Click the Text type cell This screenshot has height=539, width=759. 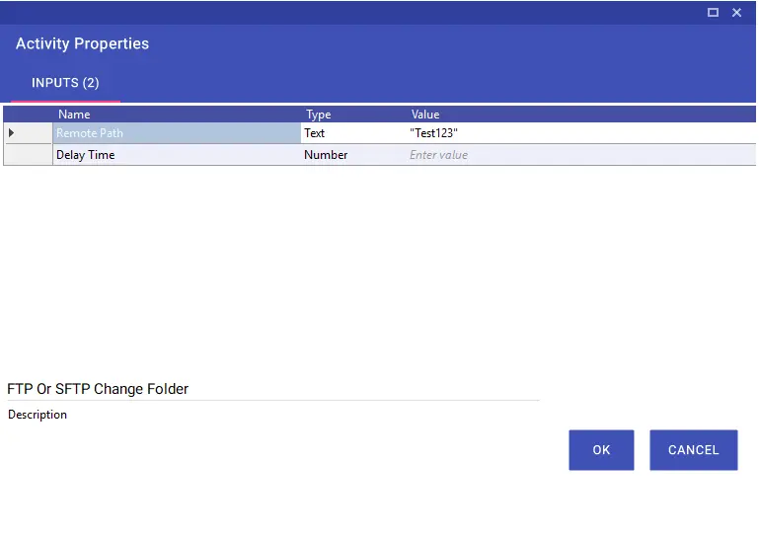click(354, 133)
